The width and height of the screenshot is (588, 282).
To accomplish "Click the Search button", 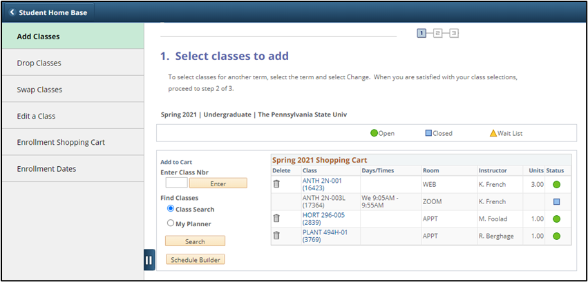I will [x=195, y=241].
